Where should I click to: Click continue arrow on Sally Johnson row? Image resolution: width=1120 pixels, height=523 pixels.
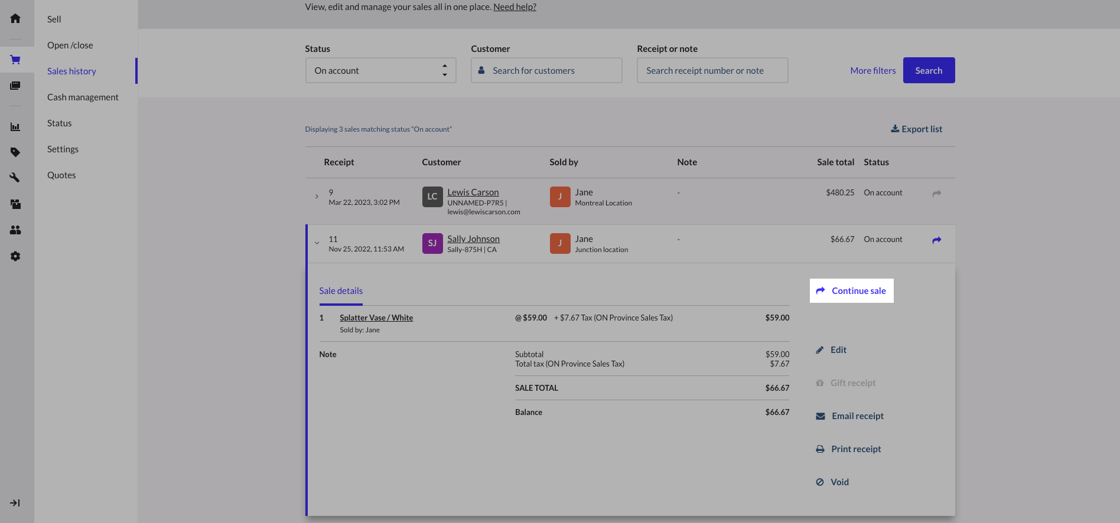point(936,240)
